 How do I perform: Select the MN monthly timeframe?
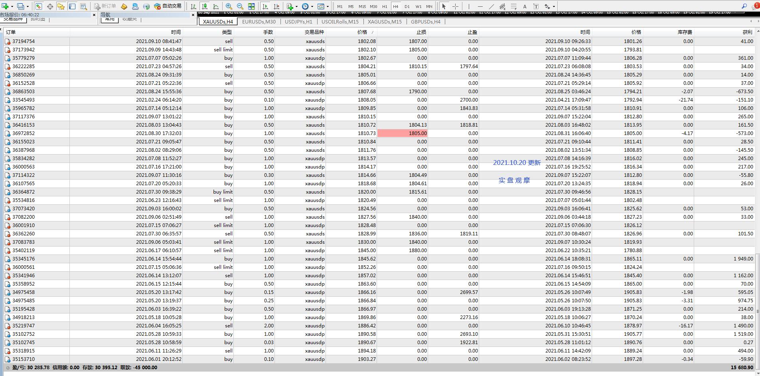[429, 6]
